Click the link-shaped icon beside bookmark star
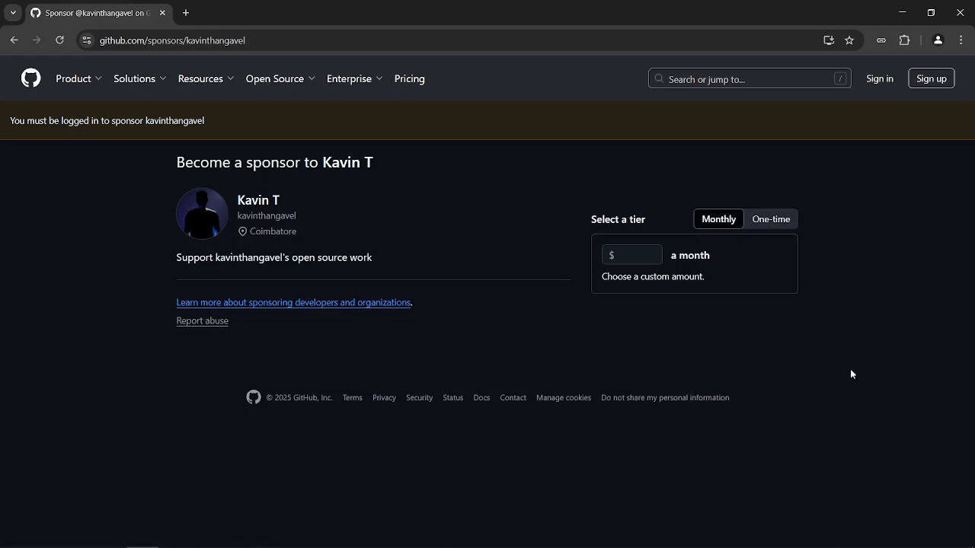975x548 pixels. (x=881, y=40)
